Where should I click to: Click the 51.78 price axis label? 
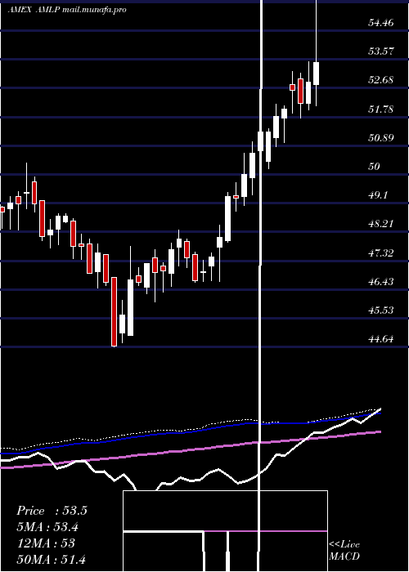tap(381, 109)
